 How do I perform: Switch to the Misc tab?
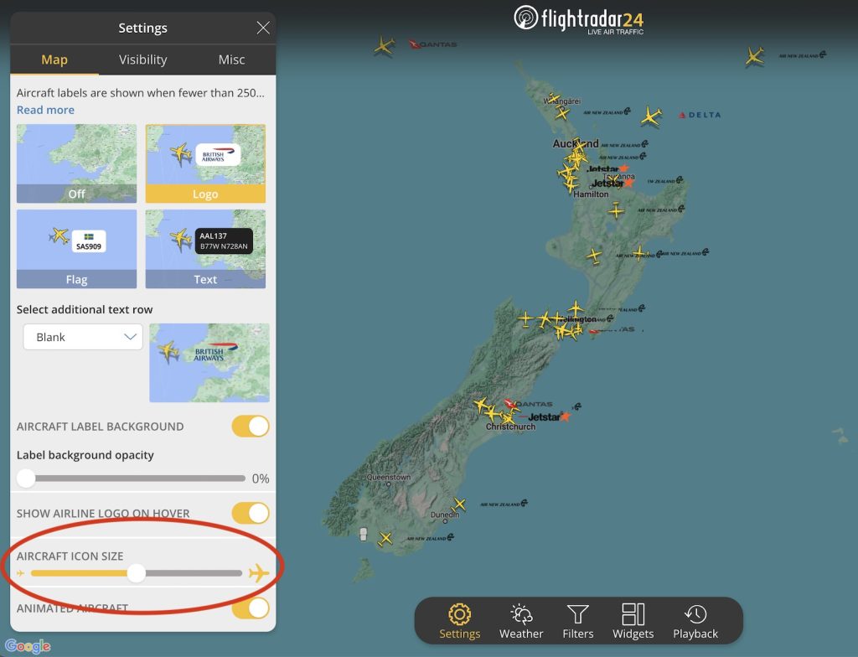231,59
